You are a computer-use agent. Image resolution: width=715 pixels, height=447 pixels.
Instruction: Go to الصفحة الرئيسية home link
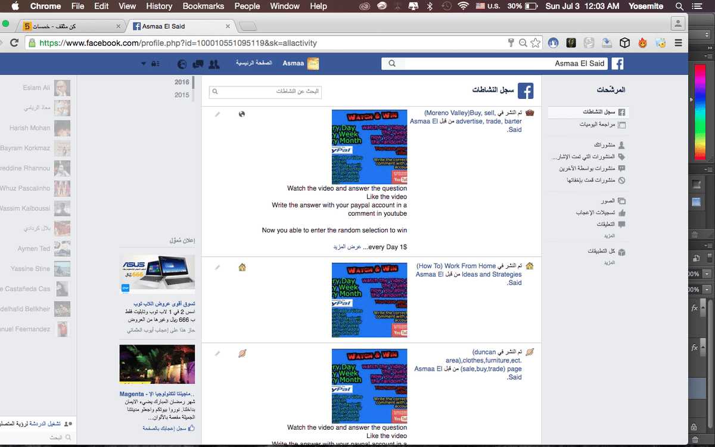click(x=254, y=63)
